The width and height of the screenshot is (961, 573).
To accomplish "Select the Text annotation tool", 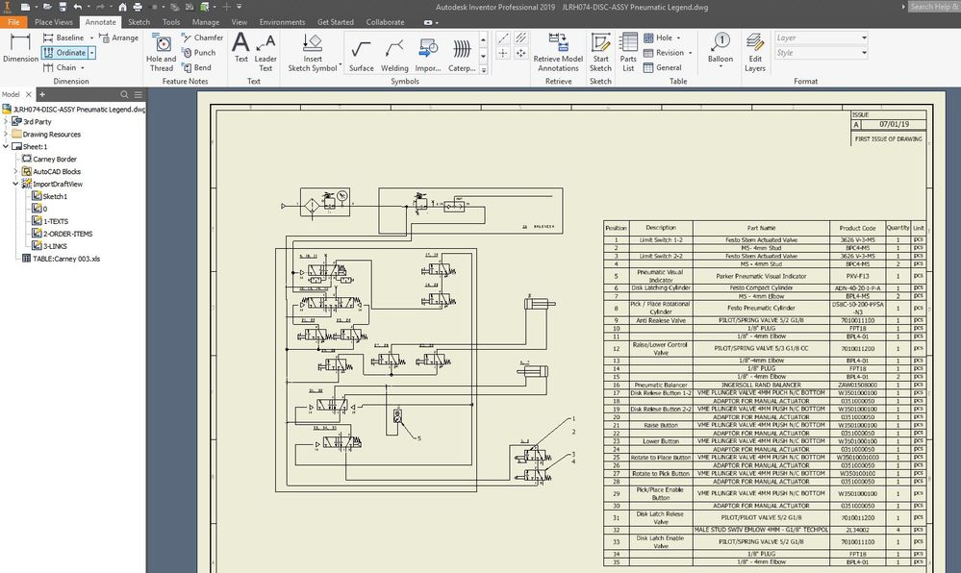I will point(240,48).
